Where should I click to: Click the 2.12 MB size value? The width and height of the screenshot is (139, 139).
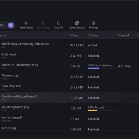coord(75,56)
